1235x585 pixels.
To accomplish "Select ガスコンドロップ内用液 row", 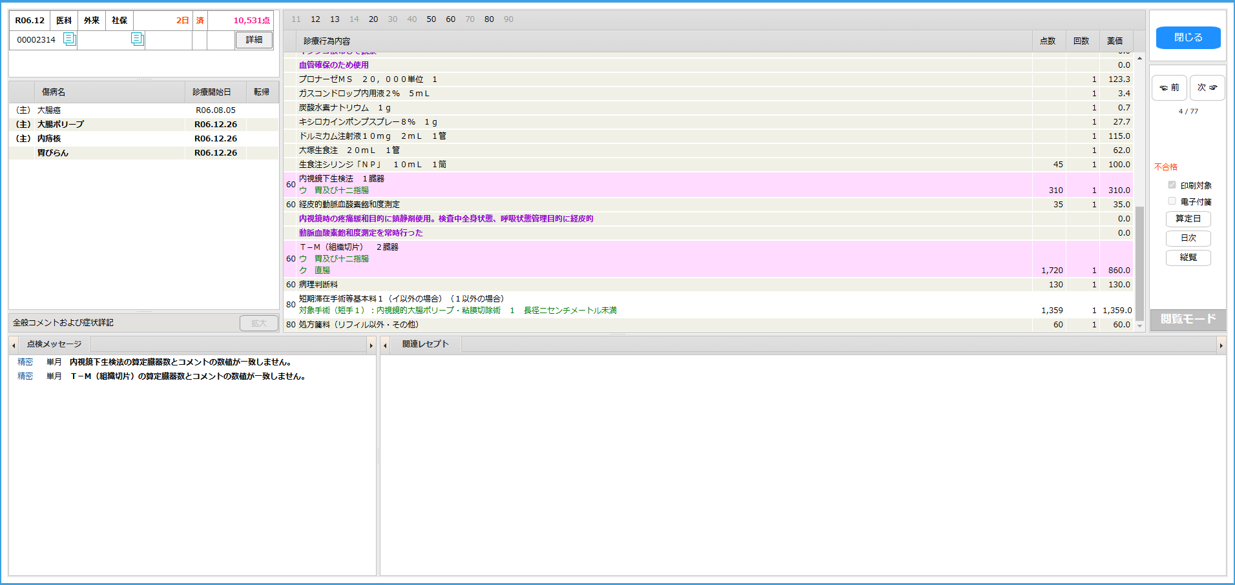I will [x=708, y=94].
